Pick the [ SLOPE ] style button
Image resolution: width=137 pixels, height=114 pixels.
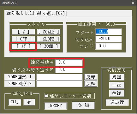[x=49, y=39]
